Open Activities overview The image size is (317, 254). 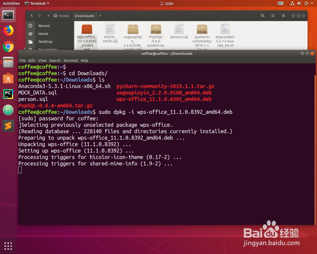click(11, 3)
